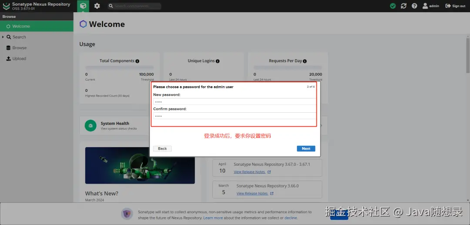This screenshot has height=225, width=470.
Task: Click the System Health green icon
Action: (x=91, y=125)
